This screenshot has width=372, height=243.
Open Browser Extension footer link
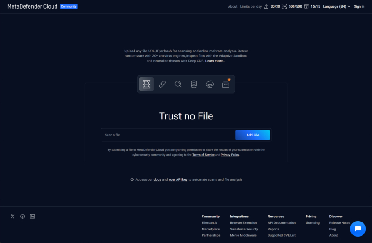pos(243,223)
